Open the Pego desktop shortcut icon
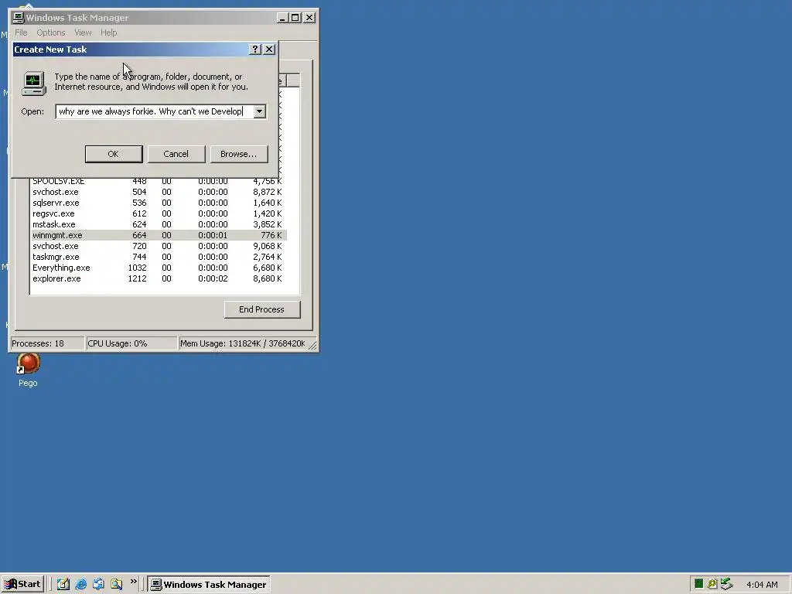Image resolution: width=792 pixels, height=594 pixels. pos(28,364)
